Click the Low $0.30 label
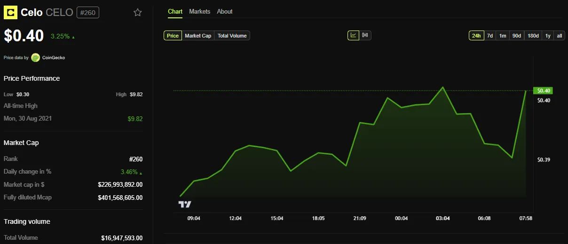 pos(16,94)
